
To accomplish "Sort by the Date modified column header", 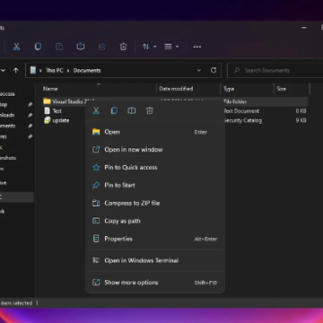I will click(176, 89).
